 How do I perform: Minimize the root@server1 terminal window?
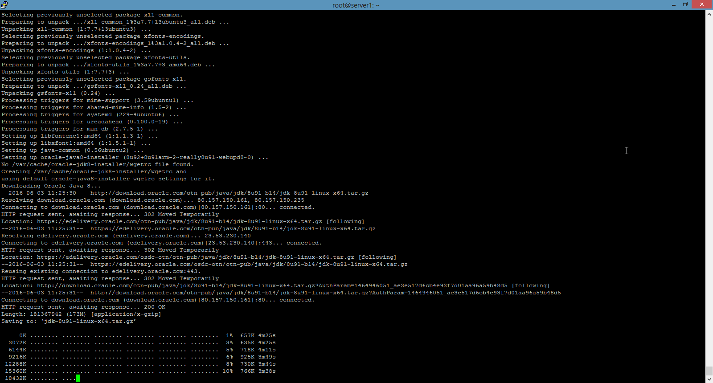coord(673,5)
